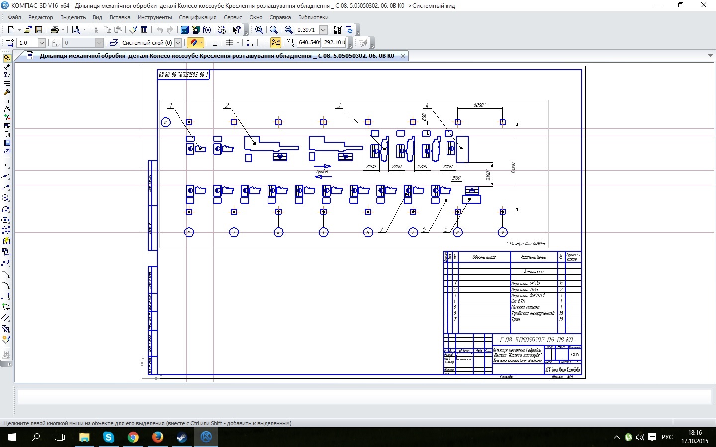Undo the last action
The width and height of the screenshot is (716, 447).
[x=159, y=30]
